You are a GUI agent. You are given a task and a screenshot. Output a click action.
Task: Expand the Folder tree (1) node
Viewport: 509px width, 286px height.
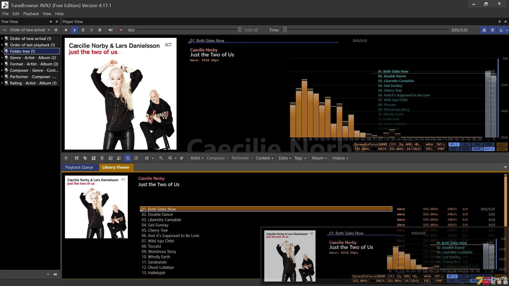click(x=2, y=51)
